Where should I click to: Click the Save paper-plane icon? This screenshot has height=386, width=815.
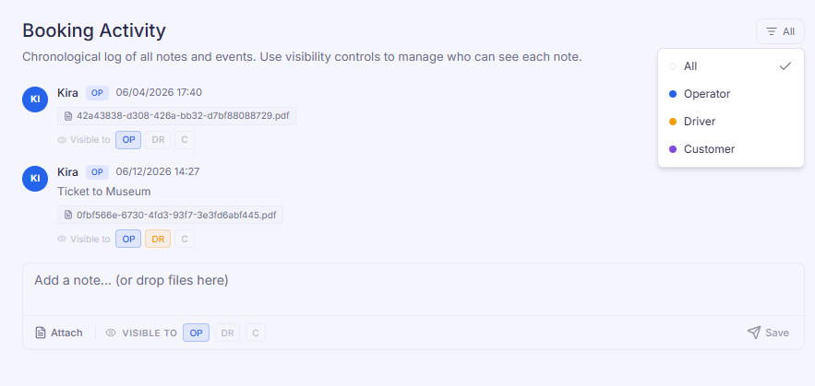pos(754,333)
